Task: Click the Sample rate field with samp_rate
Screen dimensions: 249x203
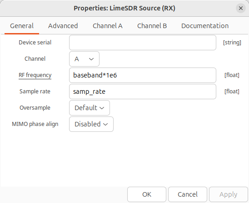Action: coord(143,92)
